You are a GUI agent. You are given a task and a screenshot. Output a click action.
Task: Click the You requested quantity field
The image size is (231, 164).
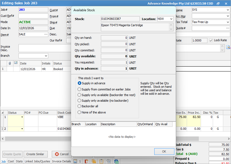click(x=114, y=62)
